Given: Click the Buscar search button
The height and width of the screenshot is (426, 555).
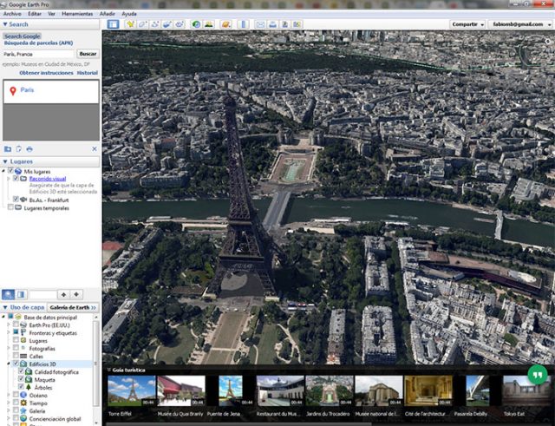Looking at the screenshot, I should pyautogui.click(x=88, y=54).
